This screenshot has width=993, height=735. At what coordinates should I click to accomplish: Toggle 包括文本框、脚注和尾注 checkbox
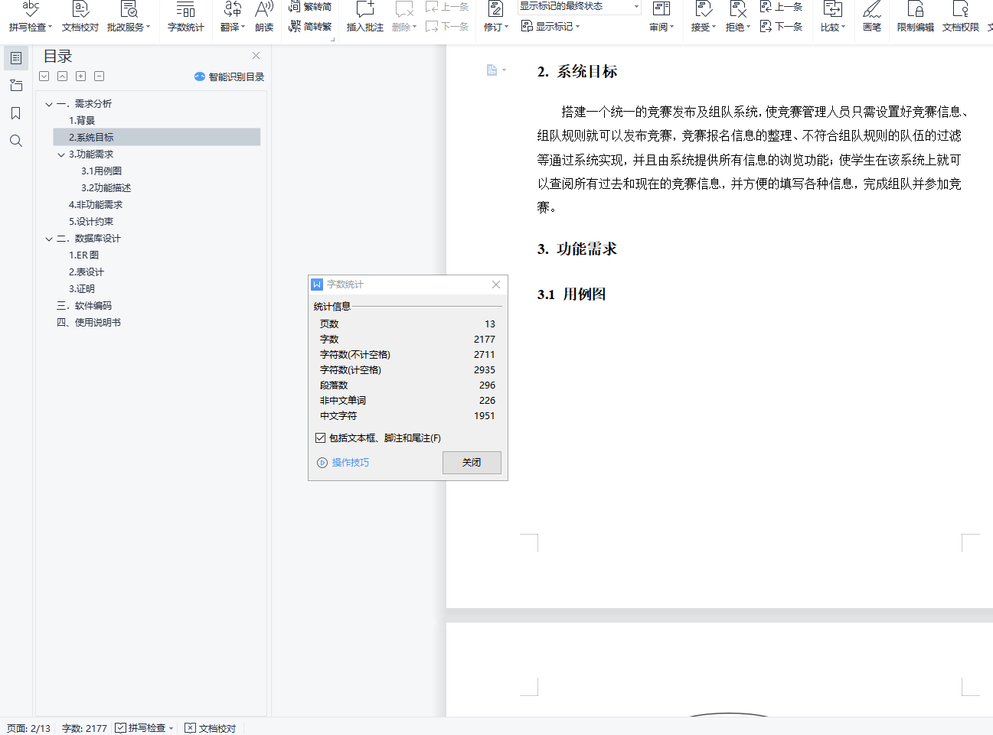coord(320,438)
